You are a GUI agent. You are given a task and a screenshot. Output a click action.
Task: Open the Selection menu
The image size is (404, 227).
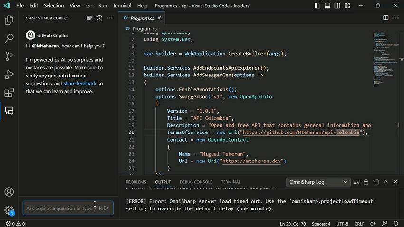pyautogui.click(x=54, y=6)
